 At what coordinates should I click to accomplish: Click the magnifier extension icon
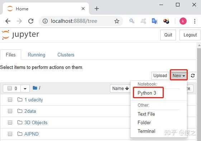click(131, 21)
